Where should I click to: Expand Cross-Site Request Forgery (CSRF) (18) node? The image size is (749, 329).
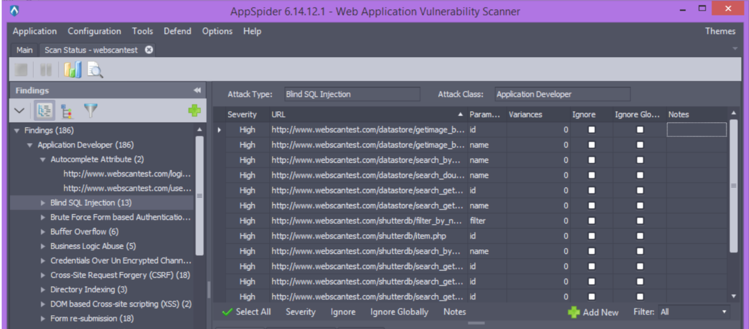tap(43, 275)
